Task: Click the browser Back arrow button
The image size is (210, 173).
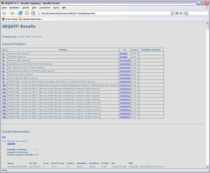Action: click(4, 13)
